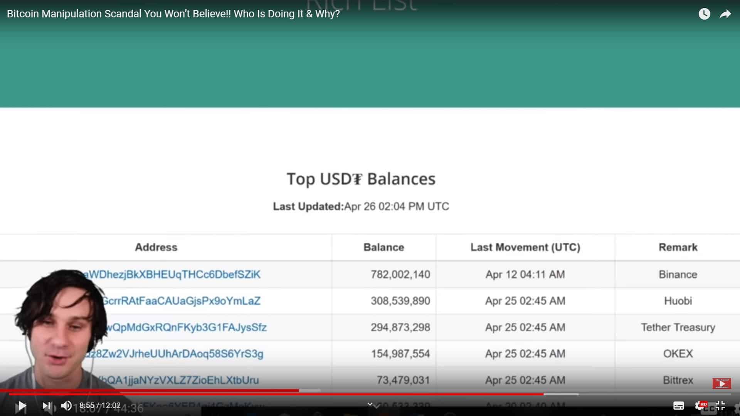Click the 8:55 / 12:02 time display
Image resolution: width=740 pixels, height=416 pixels.
click(x=100, y=406)
